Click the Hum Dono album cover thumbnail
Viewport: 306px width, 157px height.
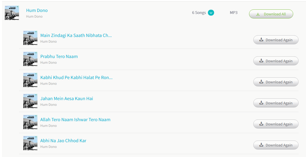12,13
